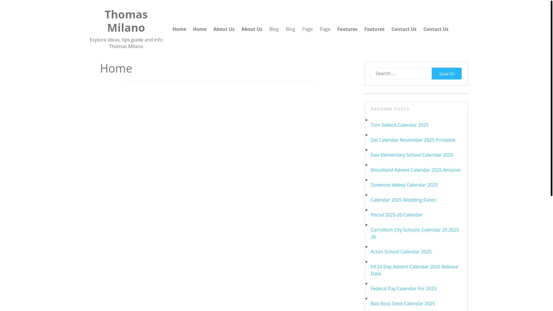
Task: Open Bob Ross Desk Calendar 2025 link
Action: [x=403, y=304]
